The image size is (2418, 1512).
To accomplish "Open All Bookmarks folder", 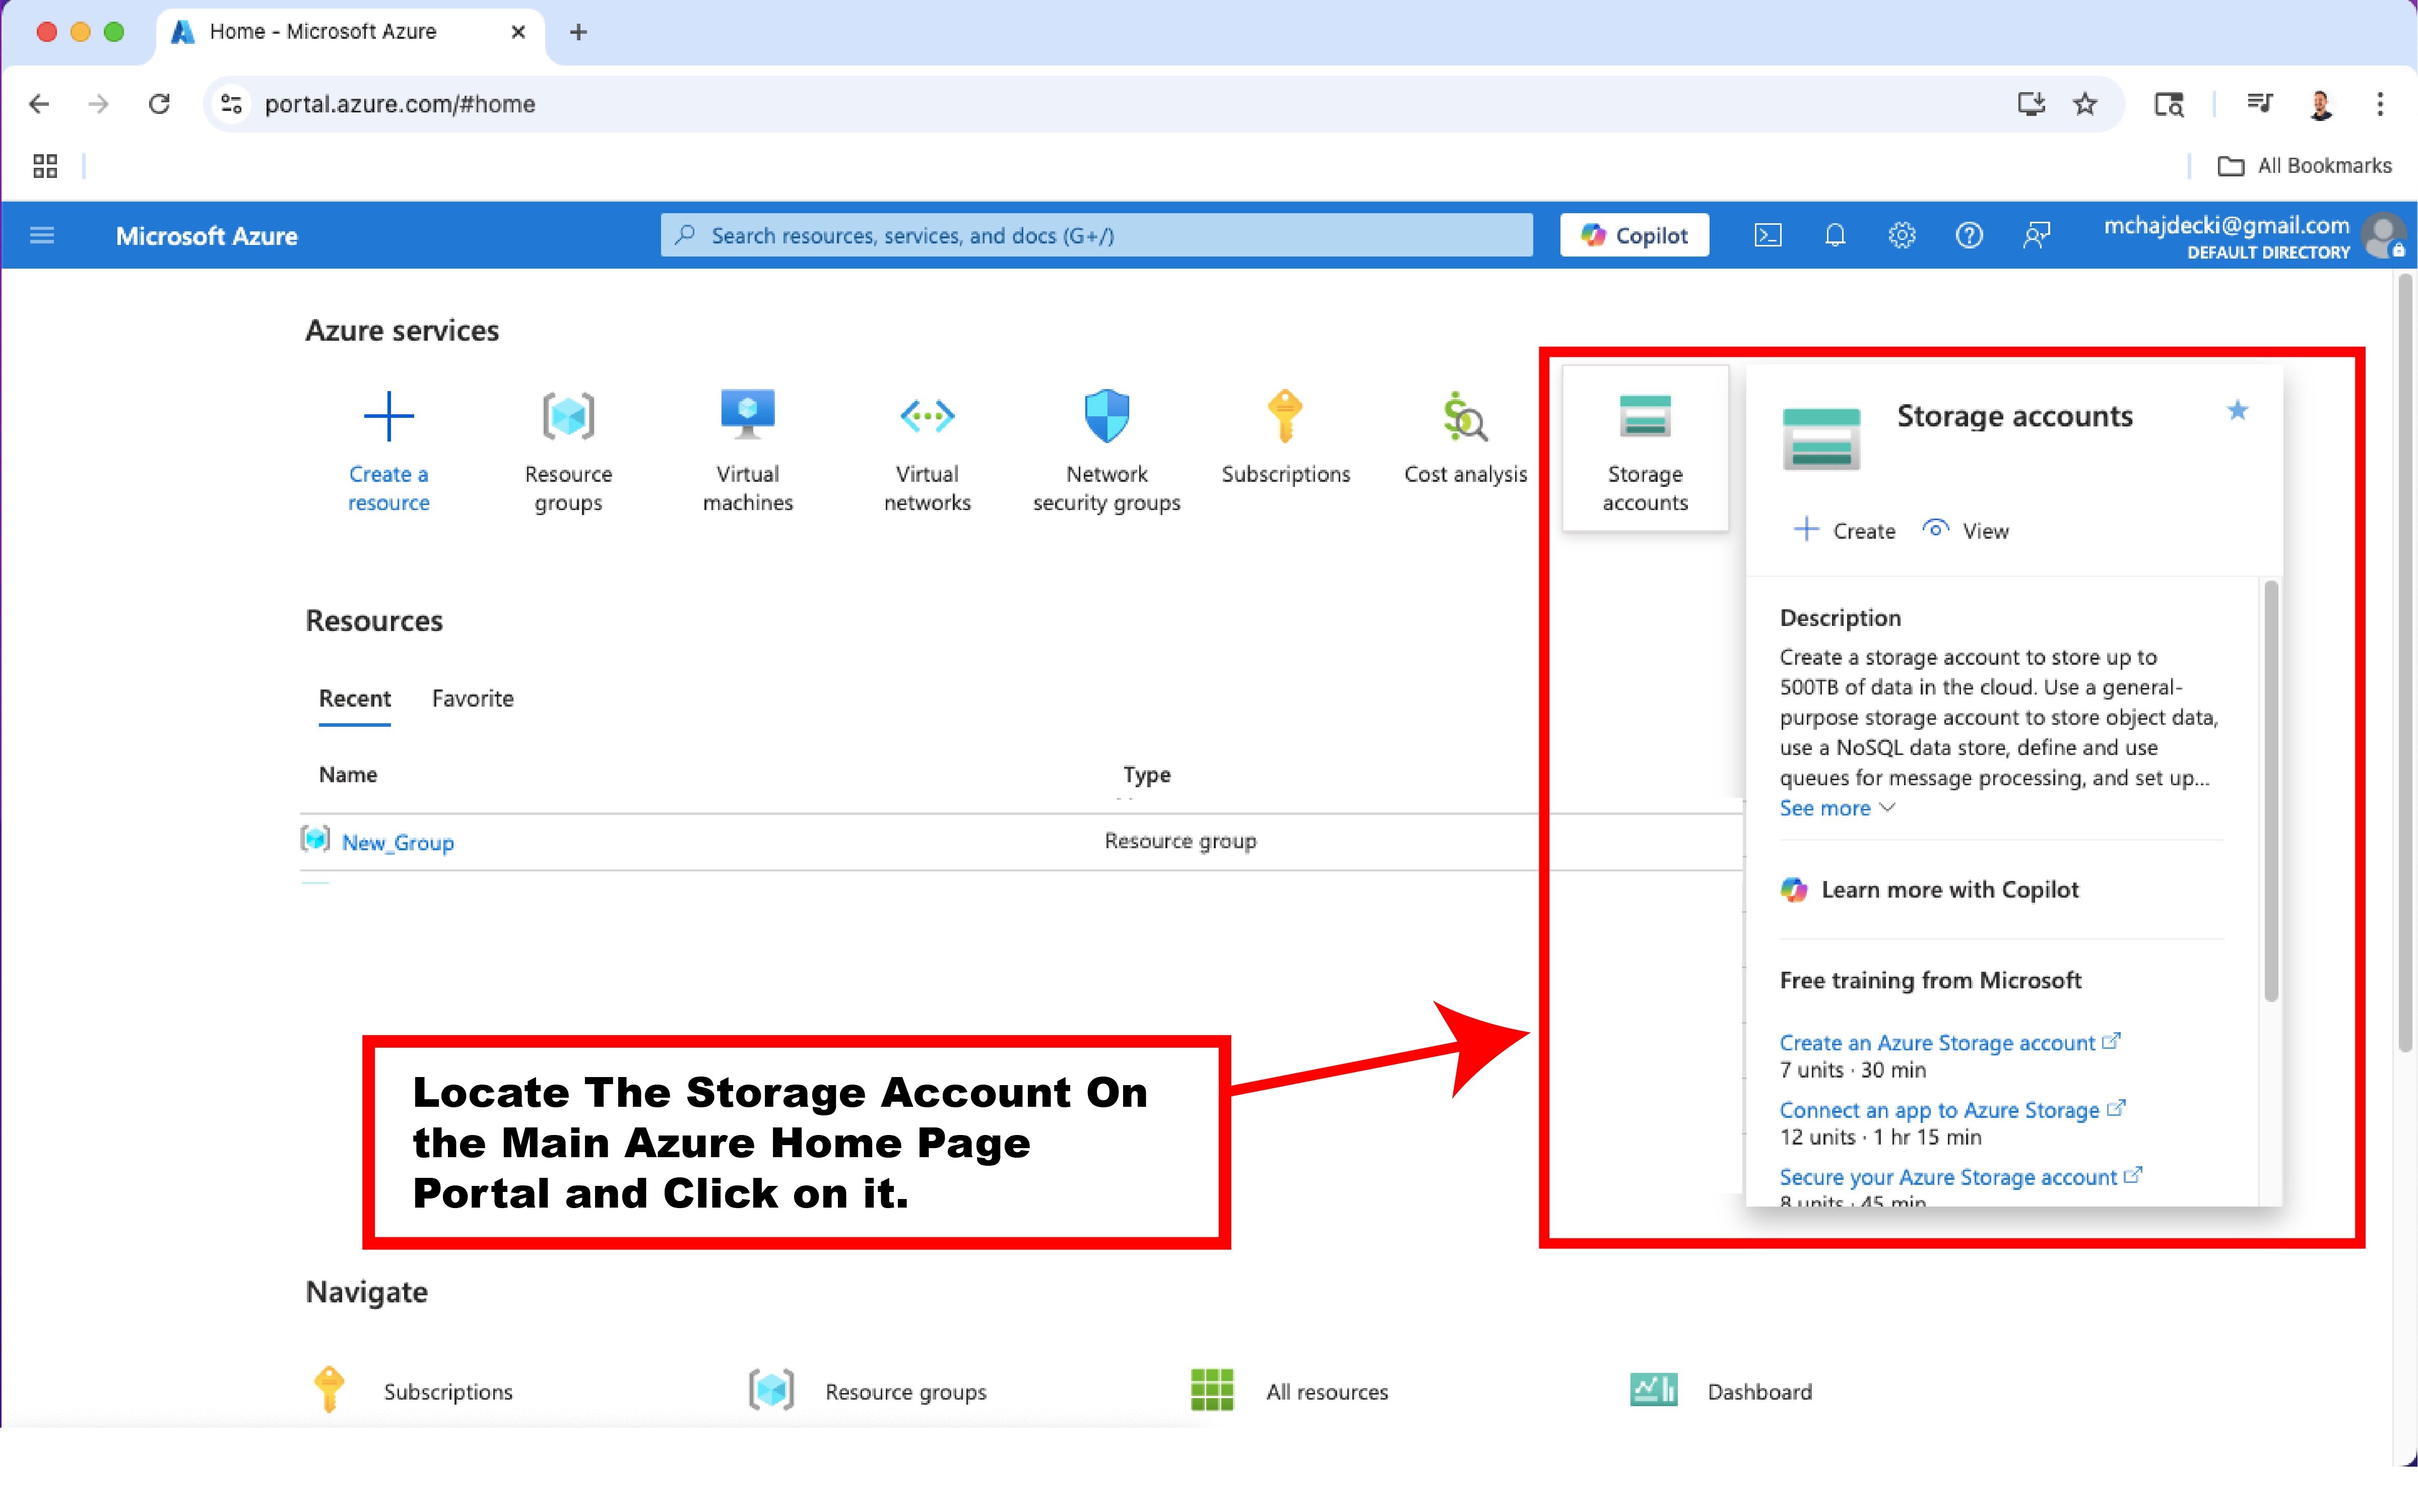I will click(x=2304, y=166).
